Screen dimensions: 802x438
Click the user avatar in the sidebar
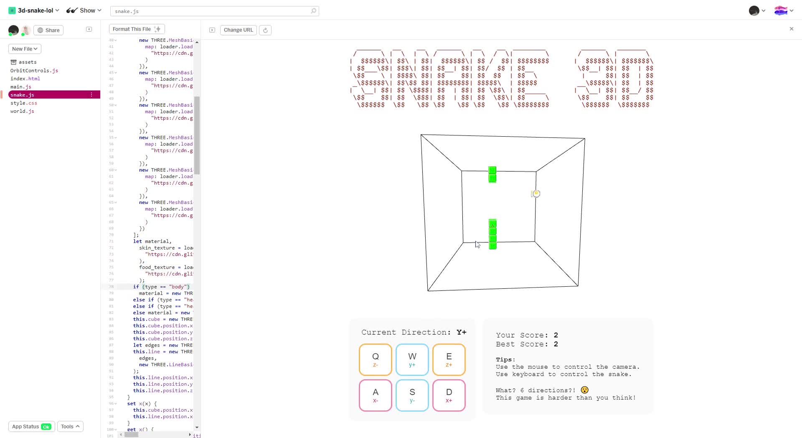pos(13,30)
